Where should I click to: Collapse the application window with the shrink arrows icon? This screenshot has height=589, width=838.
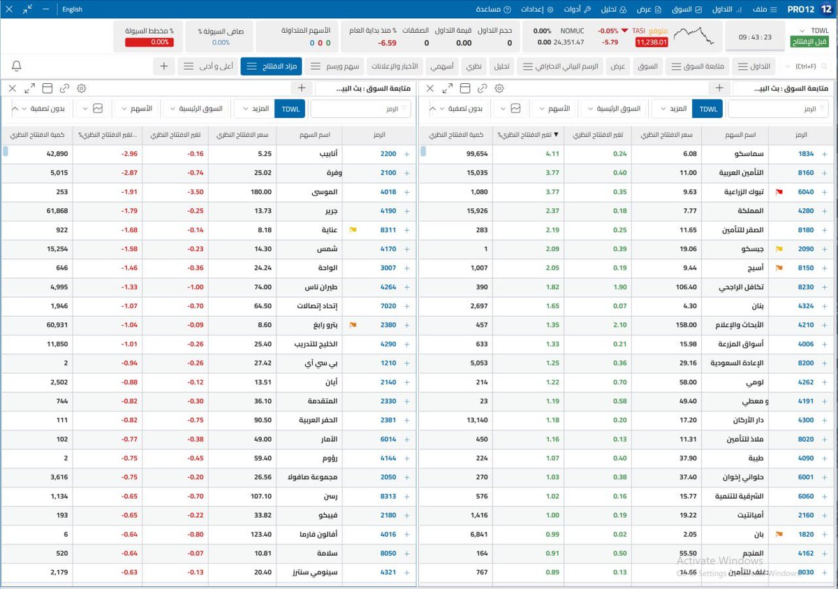tap(27, 9)
